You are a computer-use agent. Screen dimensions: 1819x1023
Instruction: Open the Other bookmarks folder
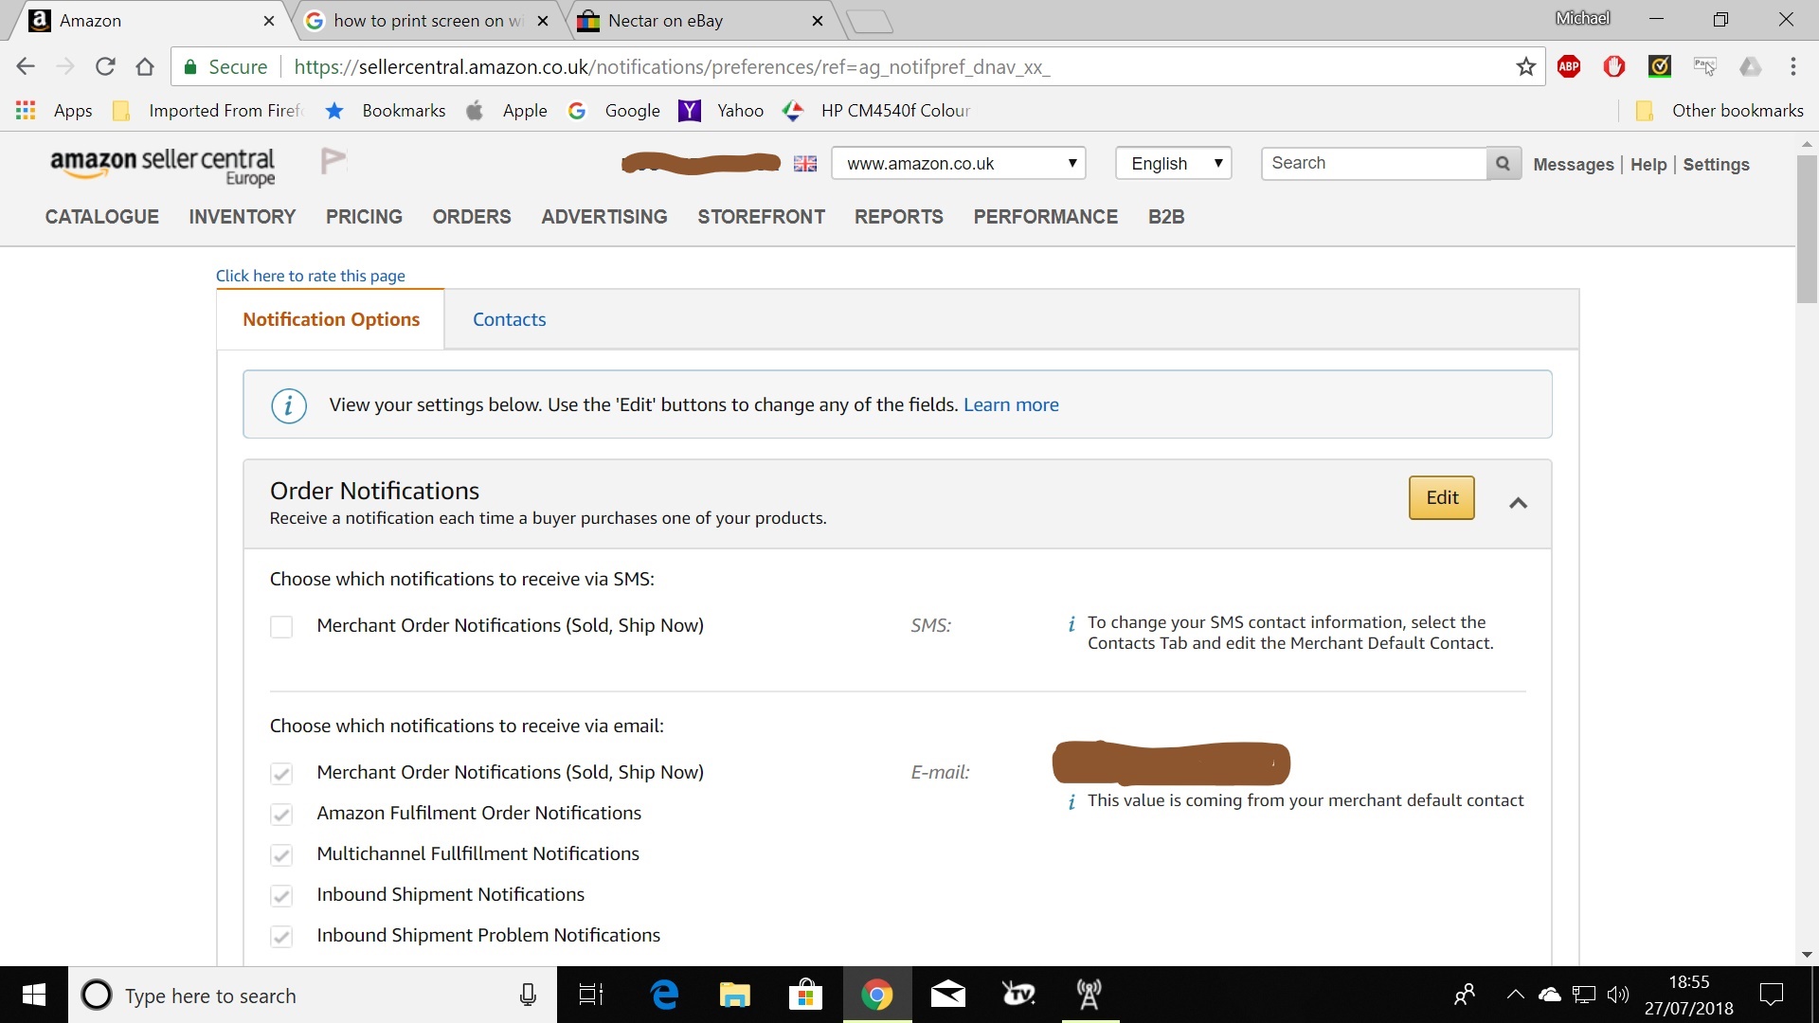1720,111
